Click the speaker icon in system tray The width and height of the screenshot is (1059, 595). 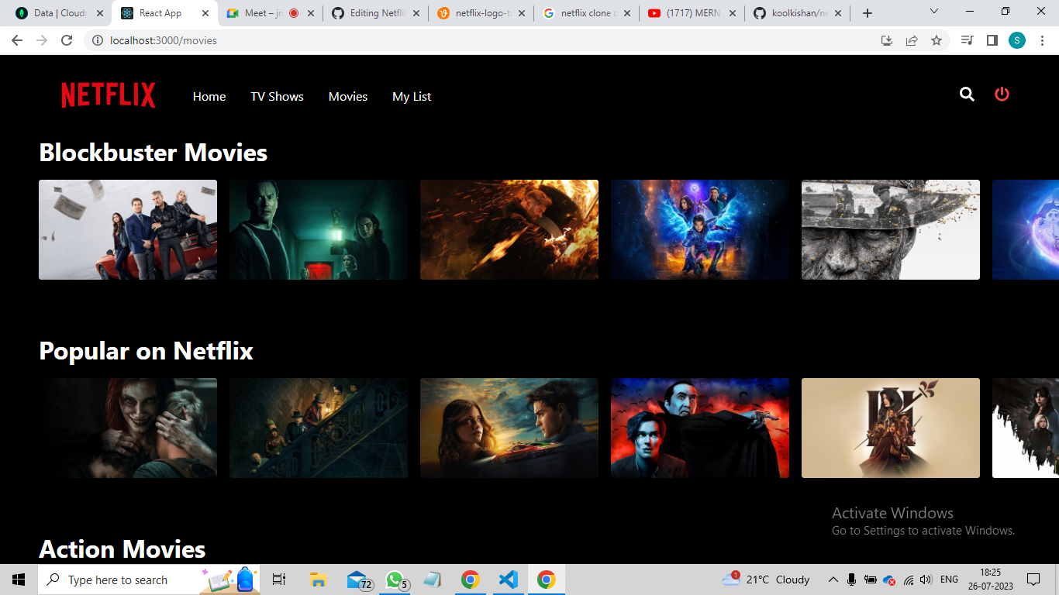click(x=926, y=579)
